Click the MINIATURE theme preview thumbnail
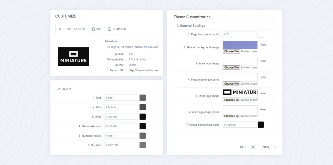This screenshot has width=333, height=165. (x=73, y=56)
